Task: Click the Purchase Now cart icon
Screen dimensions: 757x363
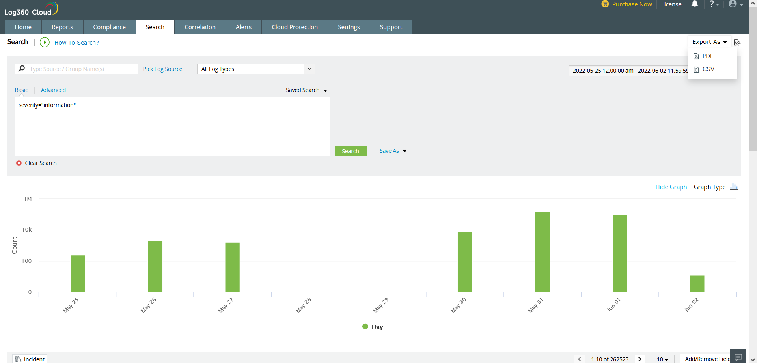Action: tap(605, 4)
